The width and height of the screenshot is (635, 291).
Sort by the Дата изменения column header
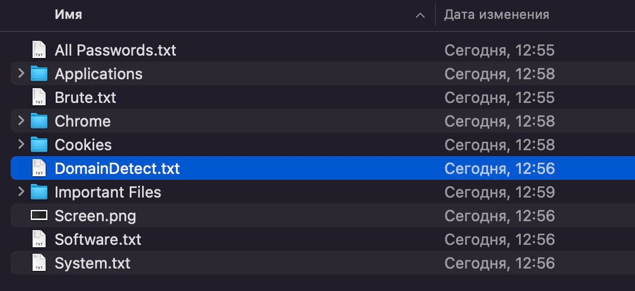(x=496, y=15)
